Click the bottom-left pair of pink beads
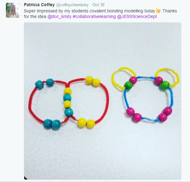 pos(134,115)
